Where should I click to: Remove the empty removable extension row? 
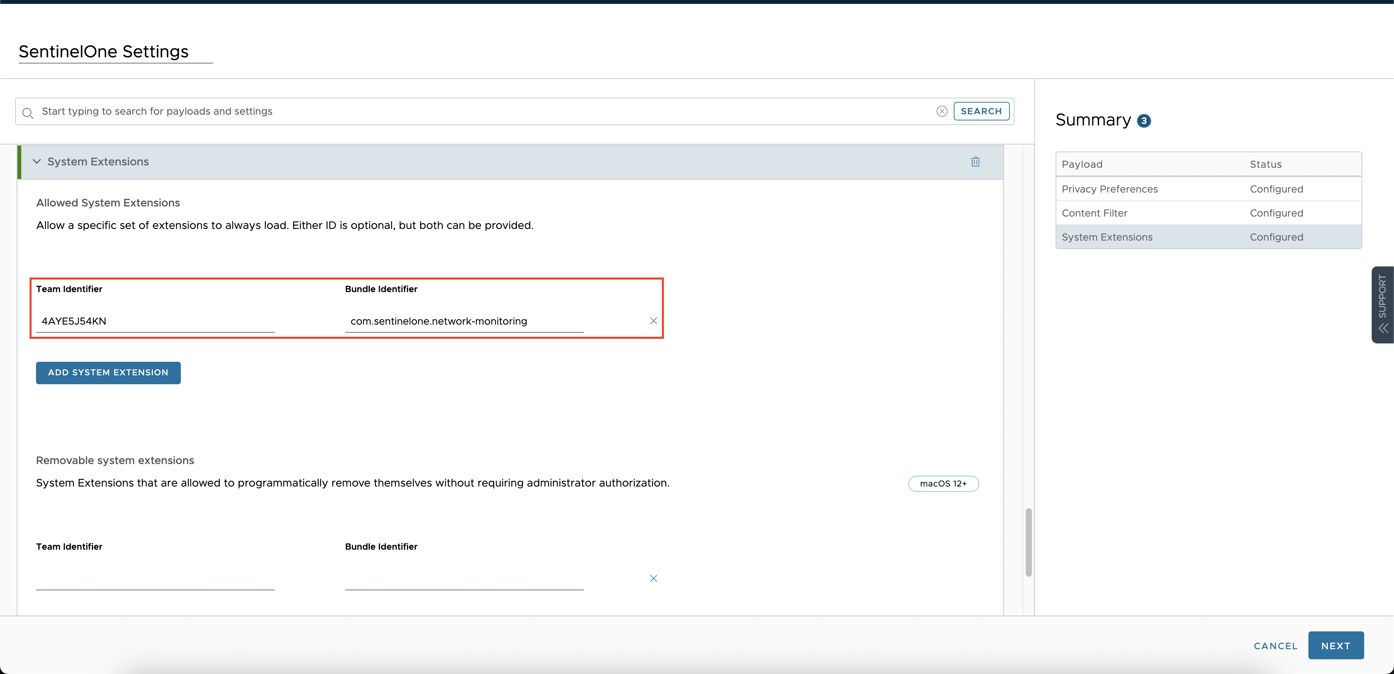coord(653,578)
